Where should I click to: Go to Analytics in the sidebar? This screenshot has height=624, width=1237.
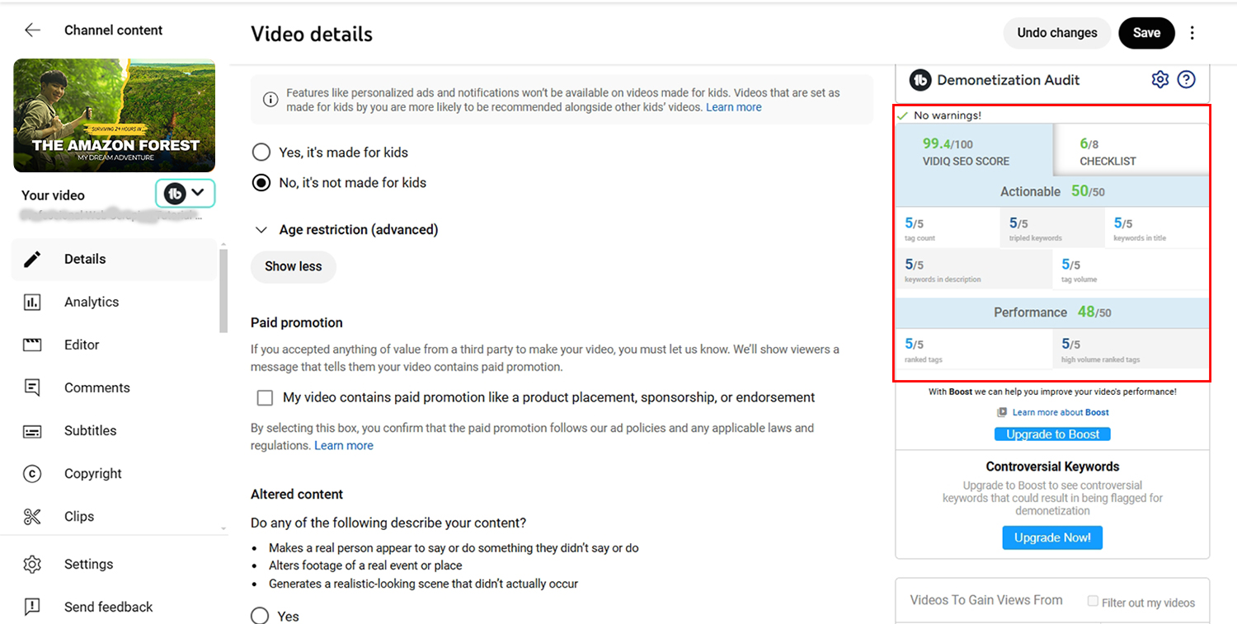click(x=115, y=302)
